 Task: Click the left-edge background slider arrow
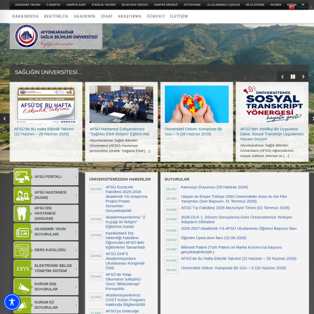(x=5, y=119)
